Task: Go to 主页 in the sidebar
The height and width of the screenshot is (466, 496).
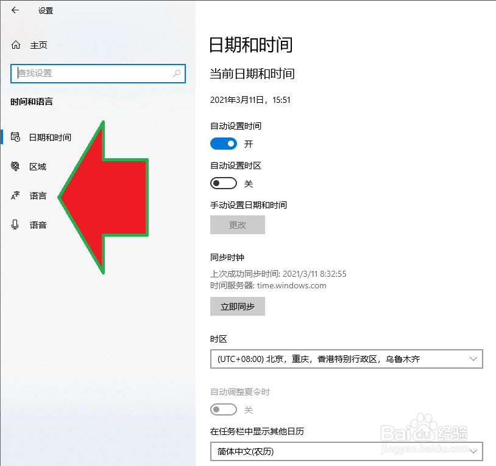Action: pyautogui.click(x=38, y=45)
